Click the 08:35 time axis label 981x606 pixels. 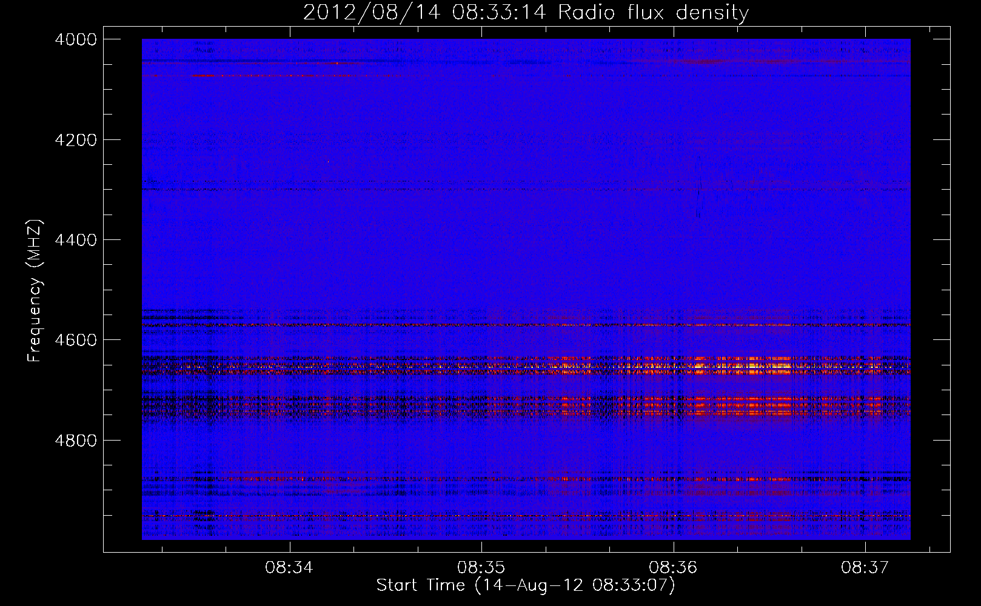tap(481, 568)
